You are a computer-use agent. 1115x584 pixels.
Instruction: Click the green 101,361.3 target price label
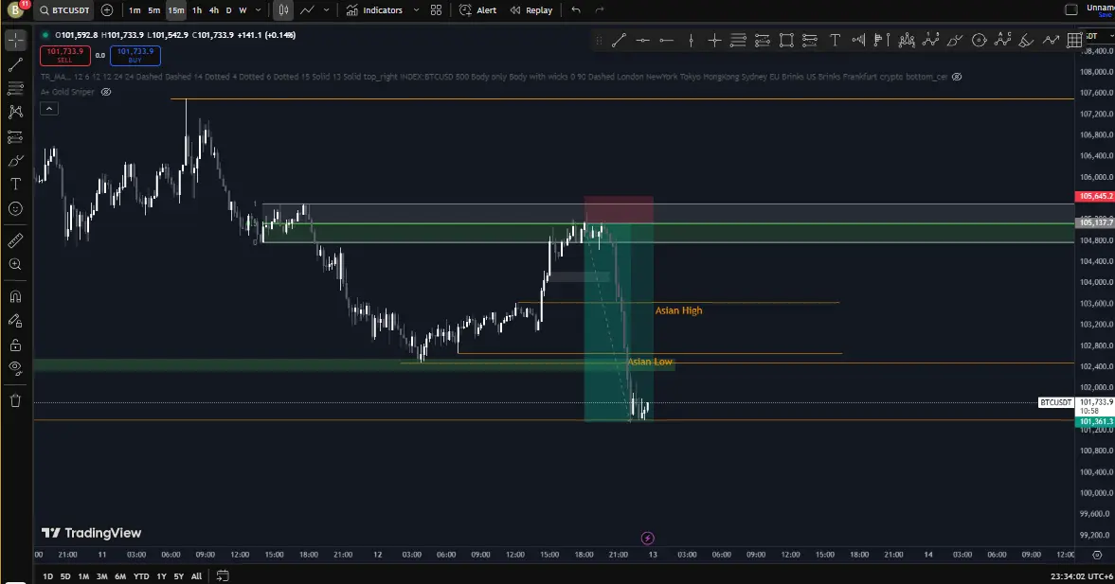pos(1095,421)
